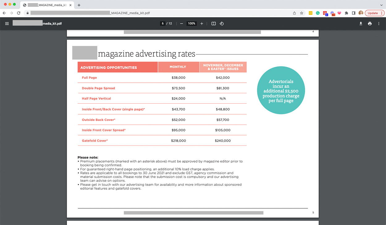Click the teal Advertorials circle

pyautogui.click(x=281, y=90)
